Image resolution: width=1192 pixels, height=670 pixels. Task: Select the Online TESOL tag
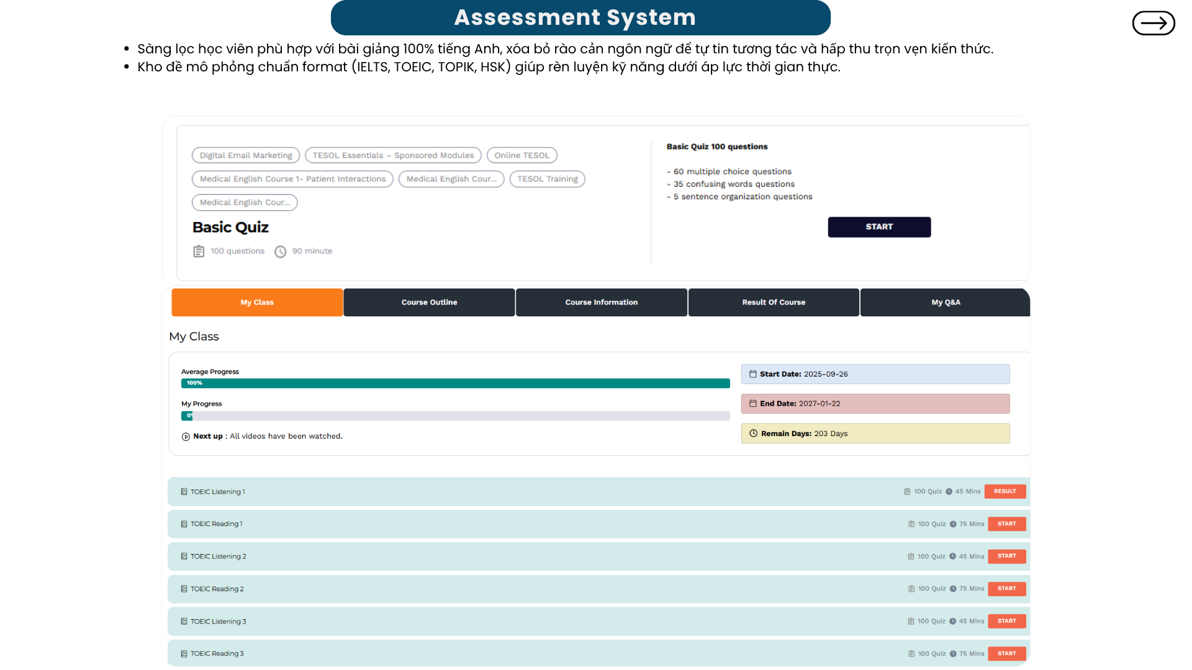click(x=522, y=156)
